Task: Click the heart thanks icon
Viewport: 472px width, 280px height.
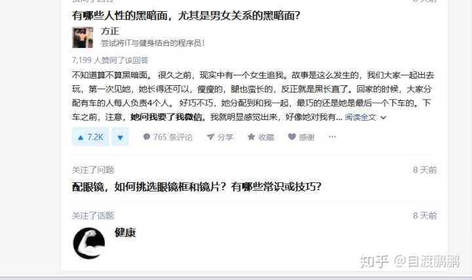Action: click(x=292, y=137)
